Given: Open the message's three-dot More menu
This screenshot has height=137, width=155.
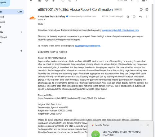Looking at the screenshot, I should (147, 17).
